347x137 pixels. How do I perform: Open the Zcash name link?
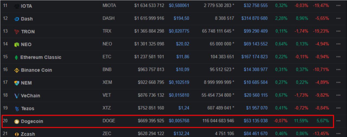click(x=28, y=134)
